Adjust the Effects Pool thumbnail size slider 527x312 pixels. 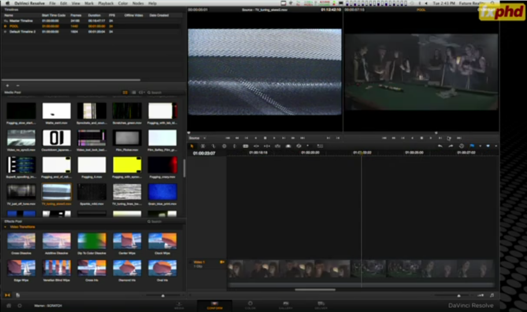(x=163, y=295)
